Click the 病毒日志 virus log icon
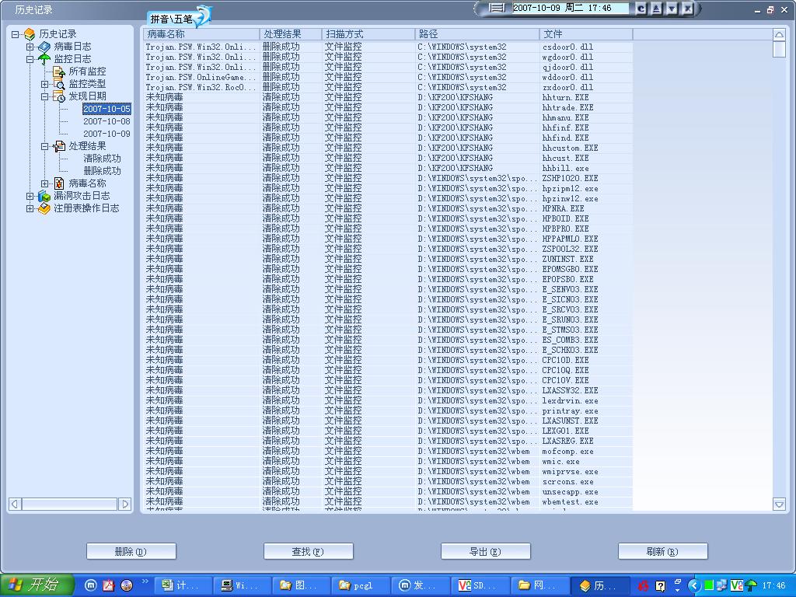796x597 pixels. coord(44,47)
